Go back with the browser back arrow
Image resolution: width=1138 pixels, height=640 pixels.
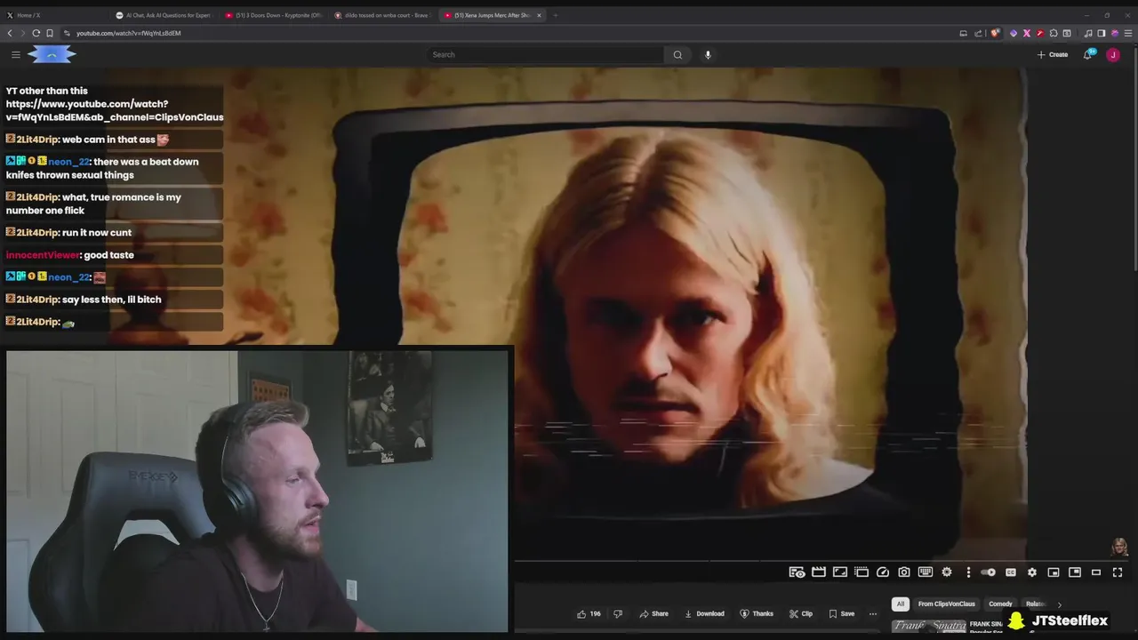(10, 33)
